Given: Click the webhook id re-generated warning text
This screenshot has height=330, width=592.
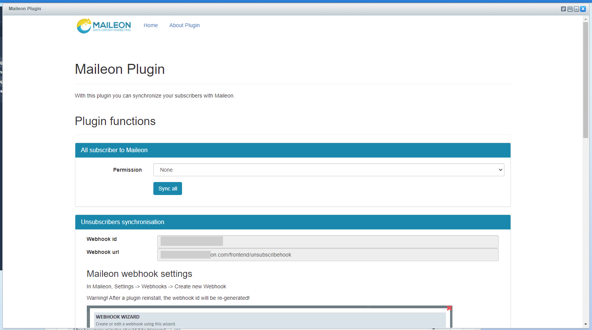Looking at the screenshot, I should 168,298.
